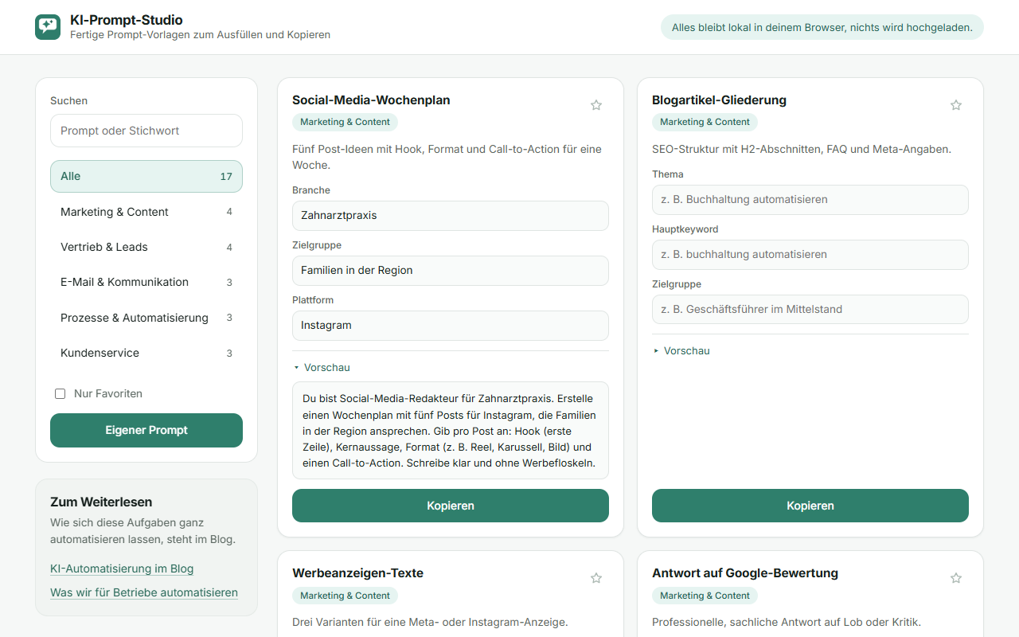Click the Branche field with Zahnarztpraxis

click(451, 216)
